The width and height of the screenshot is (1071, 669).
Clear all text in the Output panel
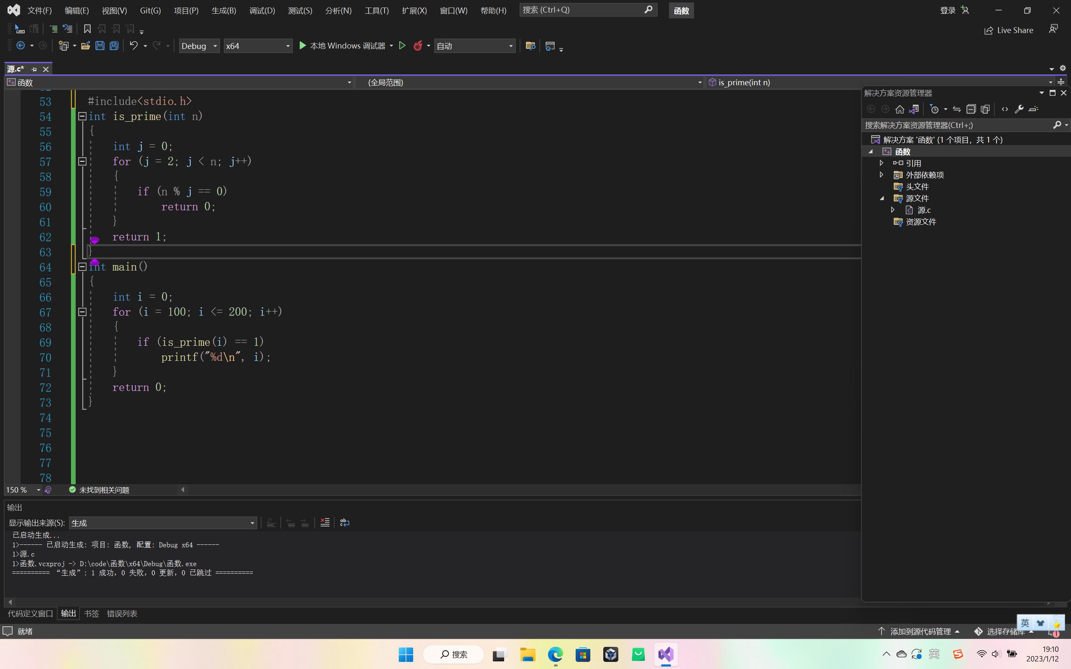(x=325, y=523)
